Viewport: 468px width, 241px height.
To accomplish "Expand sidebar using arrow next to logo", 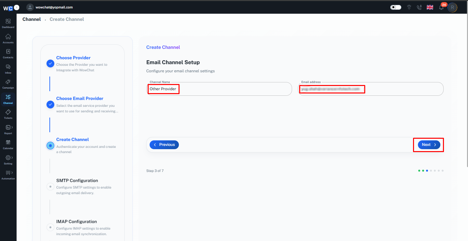I will click(x=17, y=7).
